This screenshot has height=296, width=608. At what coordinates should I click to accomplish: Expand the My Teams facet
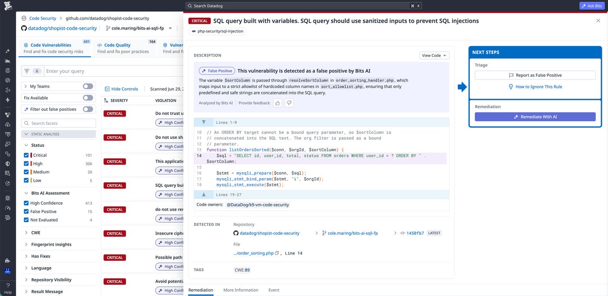[26, 86]
